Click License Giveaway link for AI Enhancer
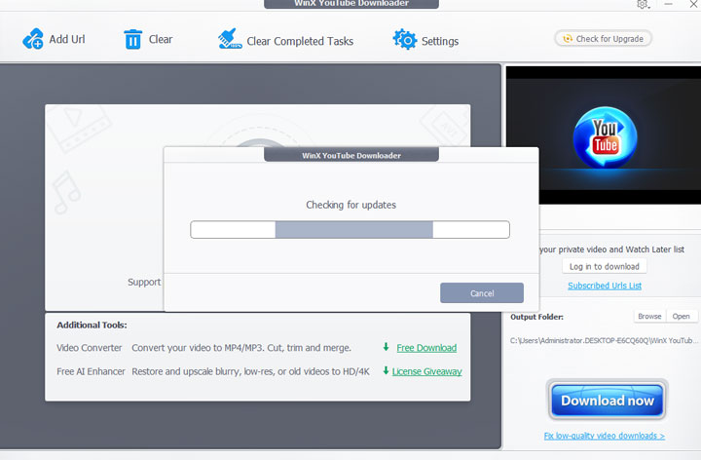 pyautogui.click(x=427, y=371)
